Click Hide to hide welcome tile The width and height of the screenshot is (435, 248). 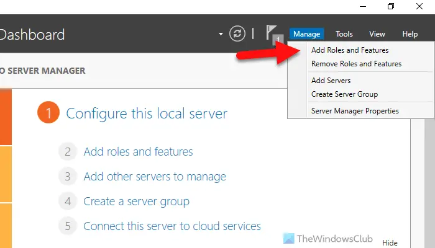[390, 243]
